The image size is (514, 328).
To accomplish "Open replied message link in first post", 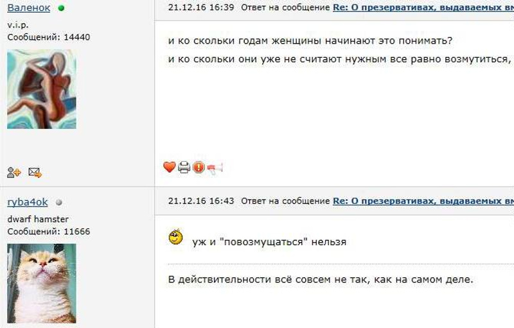I will [423, 8].
